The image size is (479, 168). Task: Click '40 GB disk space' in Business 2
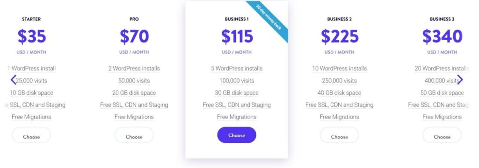pyautogui.click(x=340, y=93)
